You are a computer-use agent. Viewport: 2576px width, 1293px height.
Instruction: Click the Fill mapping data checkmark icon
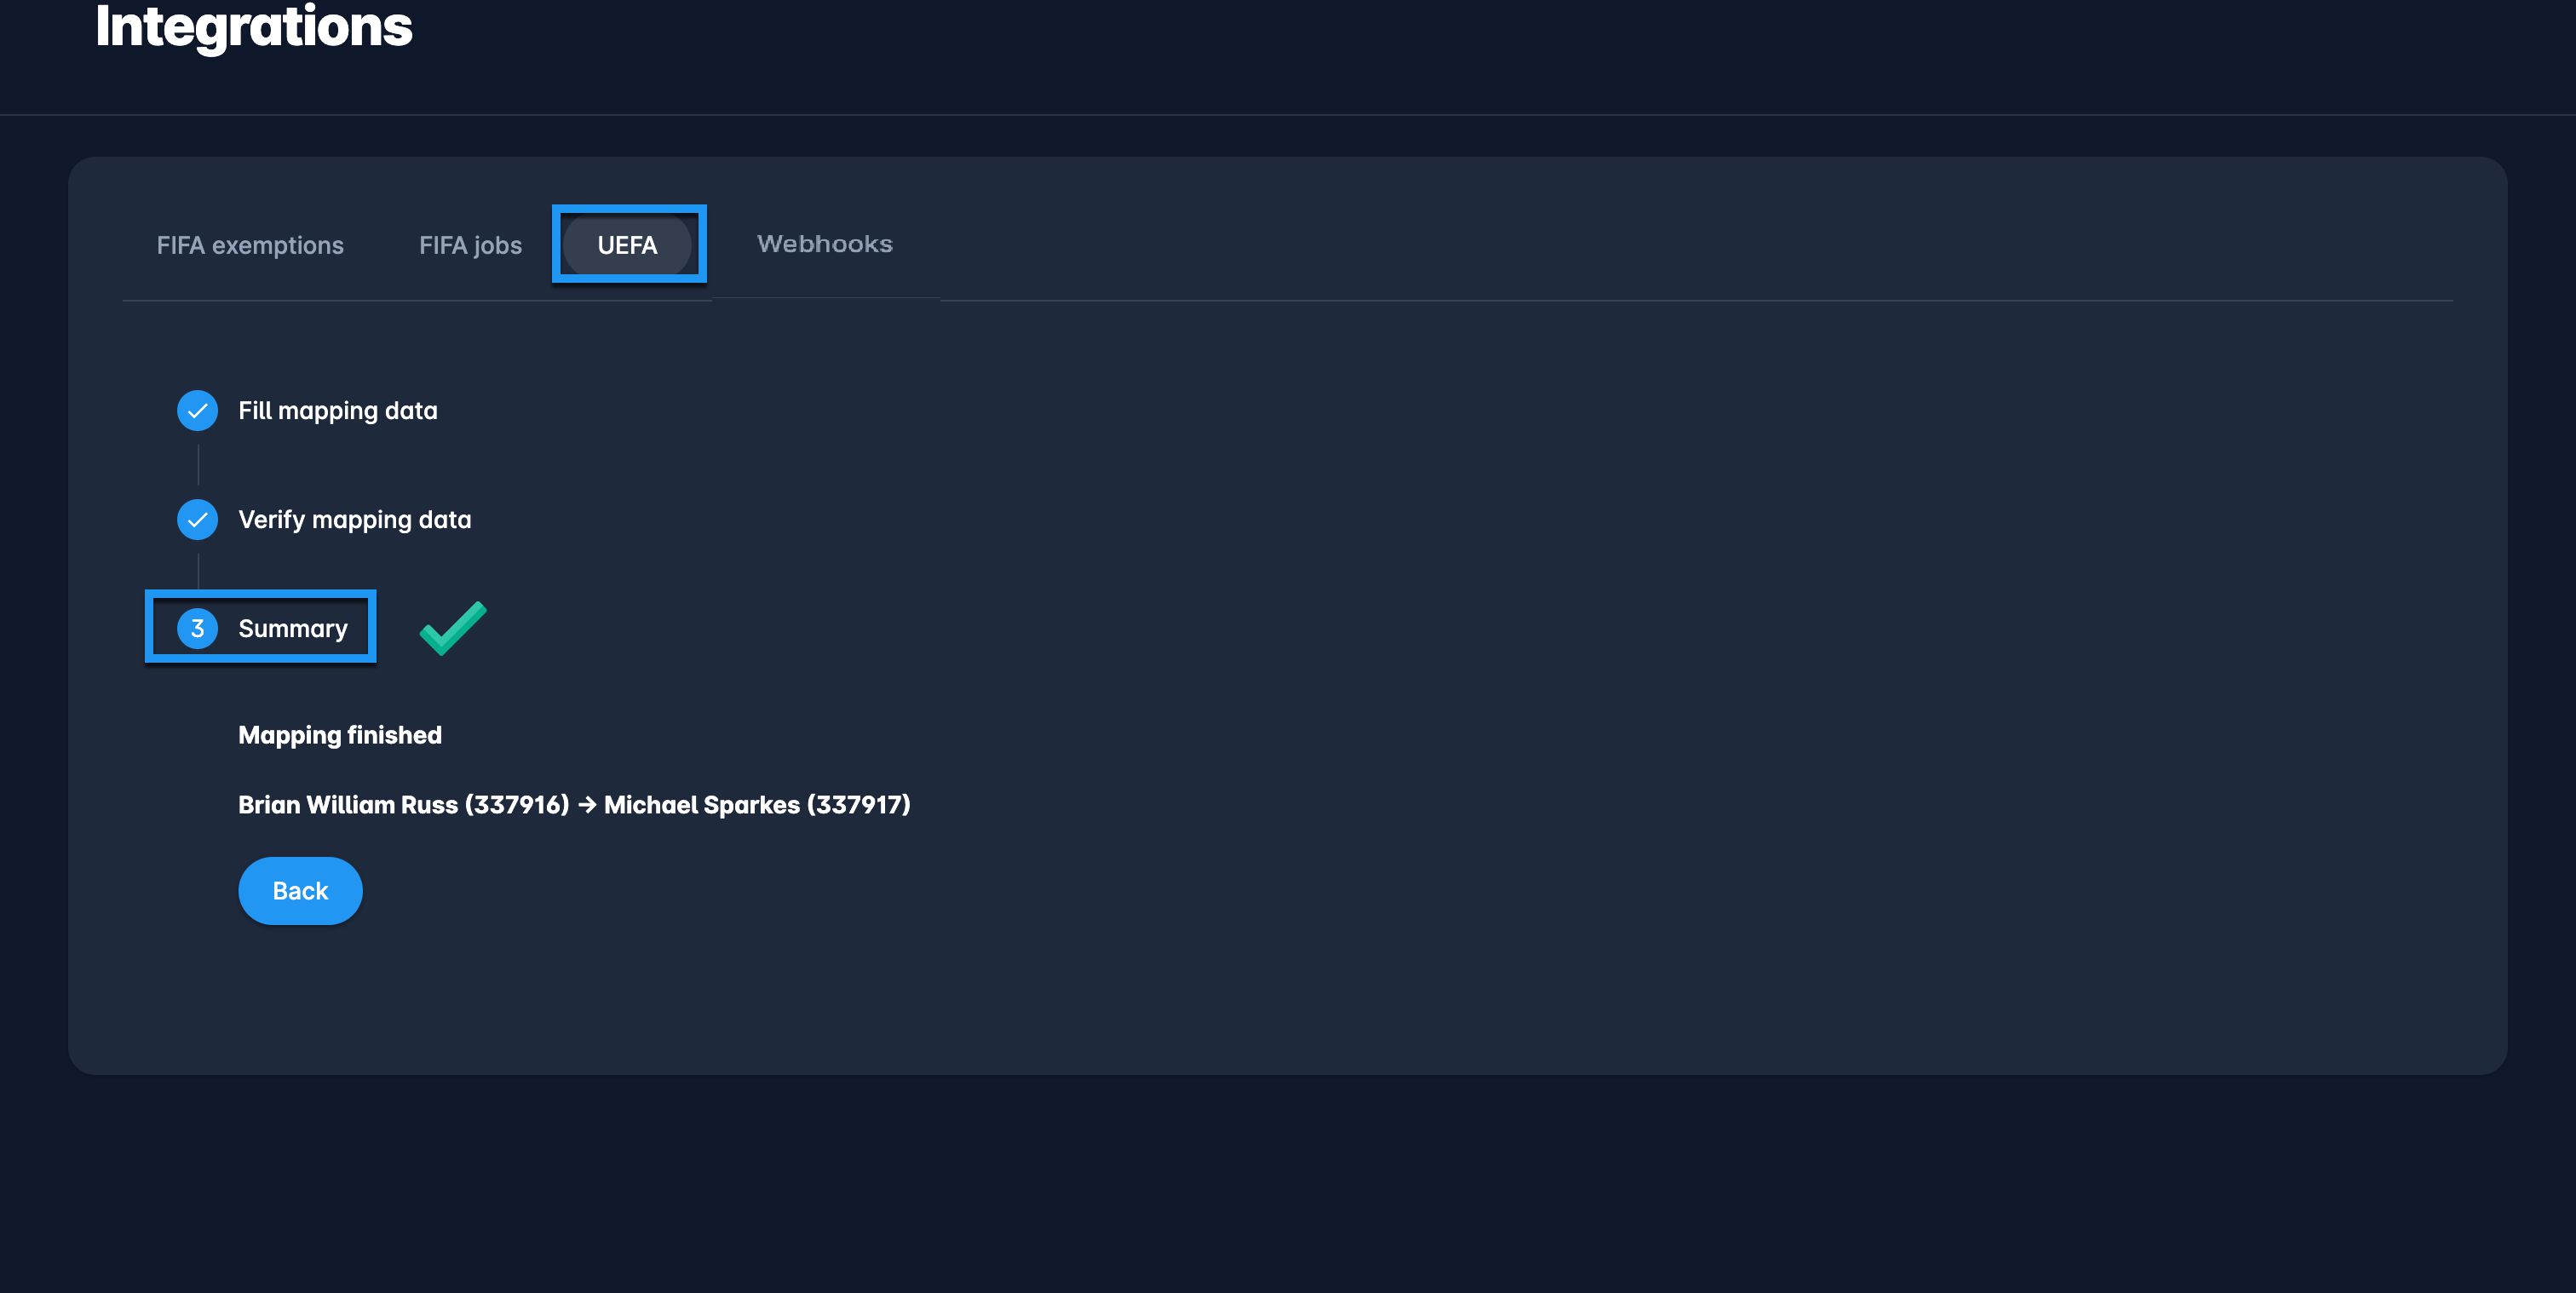[197, 411]
